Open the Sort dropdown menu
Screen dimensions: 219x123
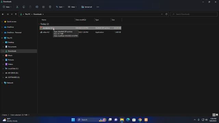point(60,7)
